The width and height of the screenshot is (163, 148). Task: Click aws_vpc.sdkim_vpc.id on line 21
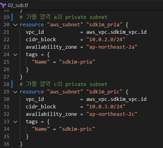116,32
